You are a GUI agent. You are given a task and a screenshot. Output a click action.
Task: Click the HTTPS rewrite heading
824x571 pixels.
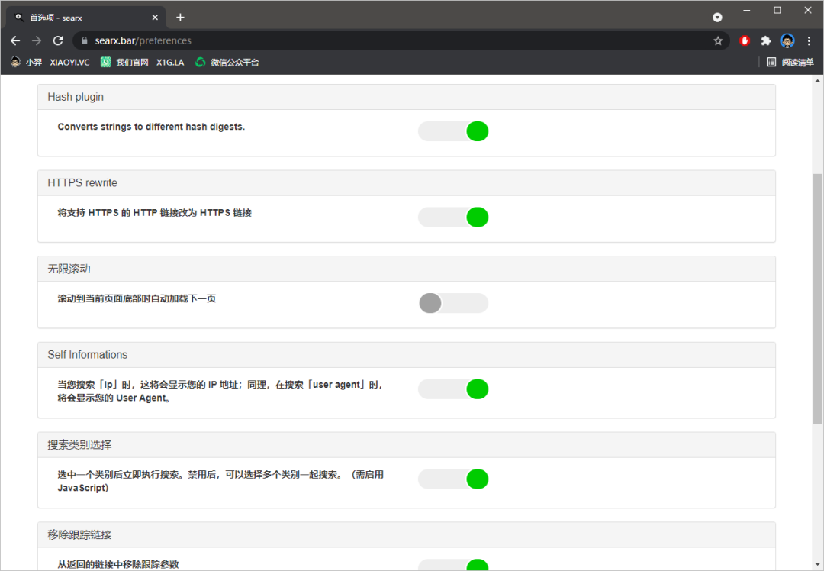tap(82, 183)
